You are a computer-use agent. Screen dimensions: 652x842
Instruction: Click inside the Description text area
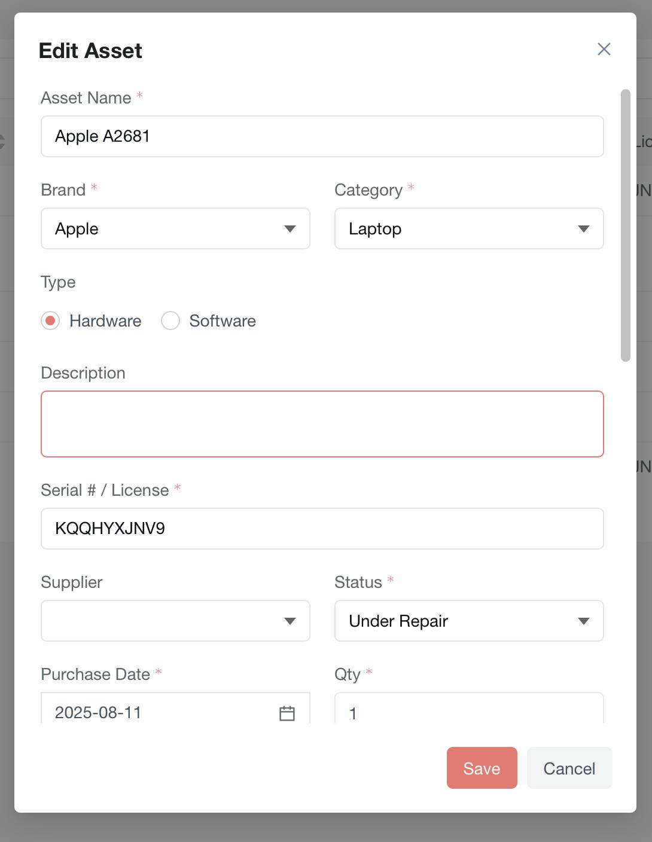322,424
